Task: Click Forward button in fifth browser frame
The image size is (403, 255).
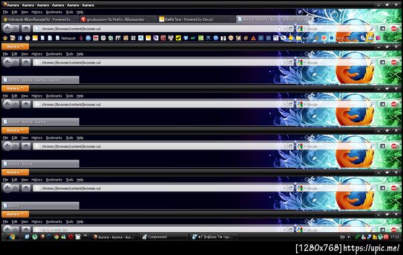Action: point(15,188)
